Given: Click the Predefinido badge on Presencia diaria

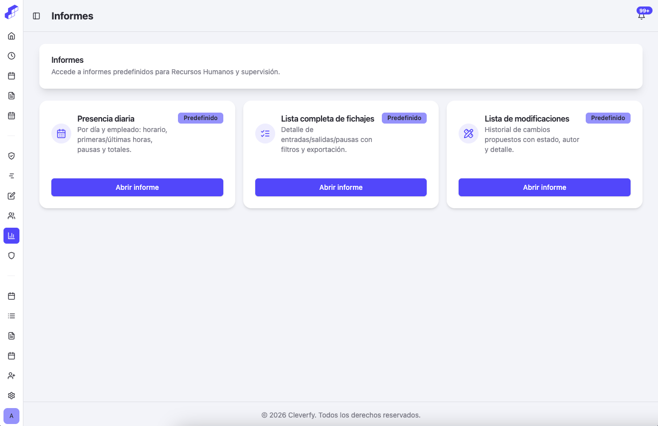Looking at the screenshot, I should (x=200, y=118).
